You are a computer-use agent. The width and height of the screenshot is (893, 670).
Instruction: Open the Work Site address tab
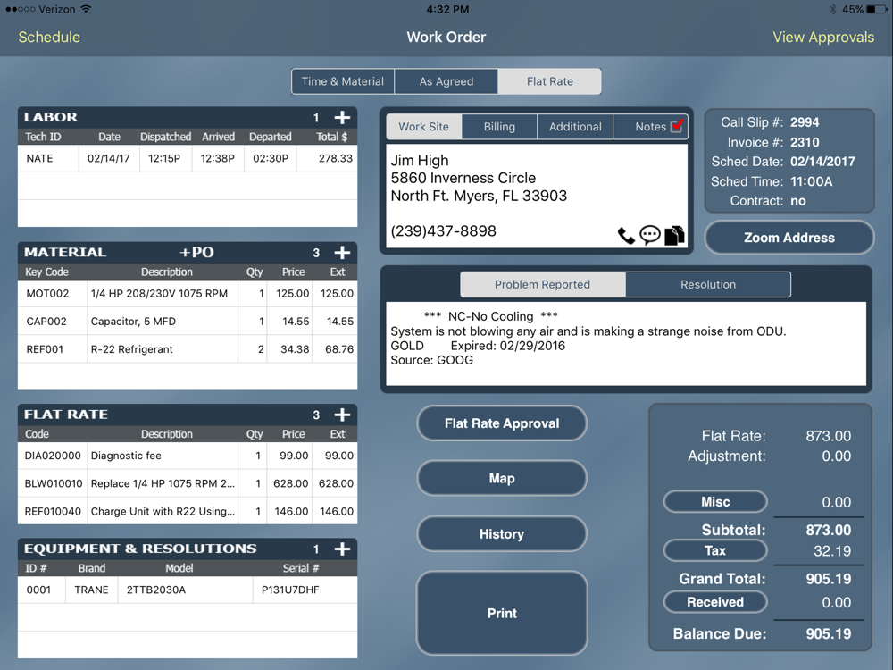[x=423, y=127]
